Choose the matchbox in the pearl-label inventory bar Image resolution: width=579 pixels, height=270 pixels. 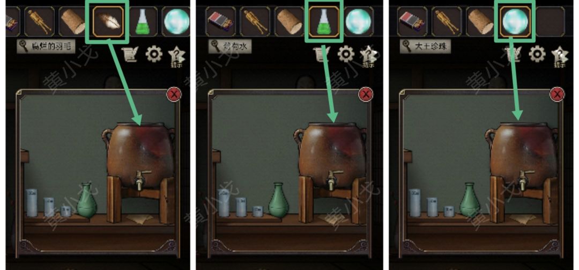coord(412,21)
